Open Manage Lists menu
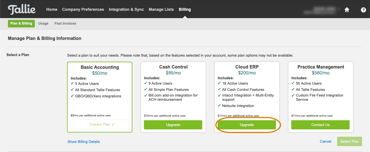This screenshot has width=370, height=152. pyautogui.click(x=161, y=9)
